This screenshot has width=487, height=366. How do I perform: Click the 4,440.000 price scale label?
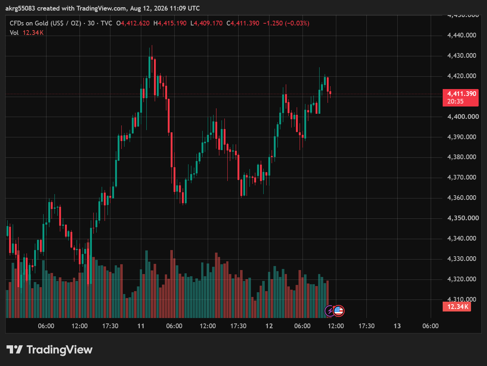coord(462,35)
